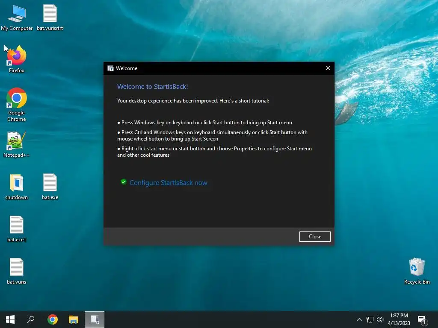Select the Google Chrome desktop shortcut
This screenshot has height=328, width=438.
click(x=17, y=105)
